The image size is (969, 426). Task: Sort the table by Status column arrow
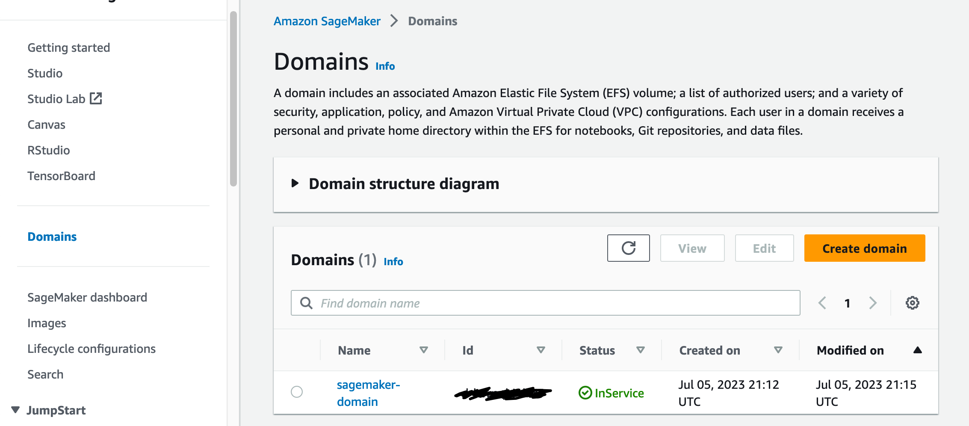coord(640,350)
